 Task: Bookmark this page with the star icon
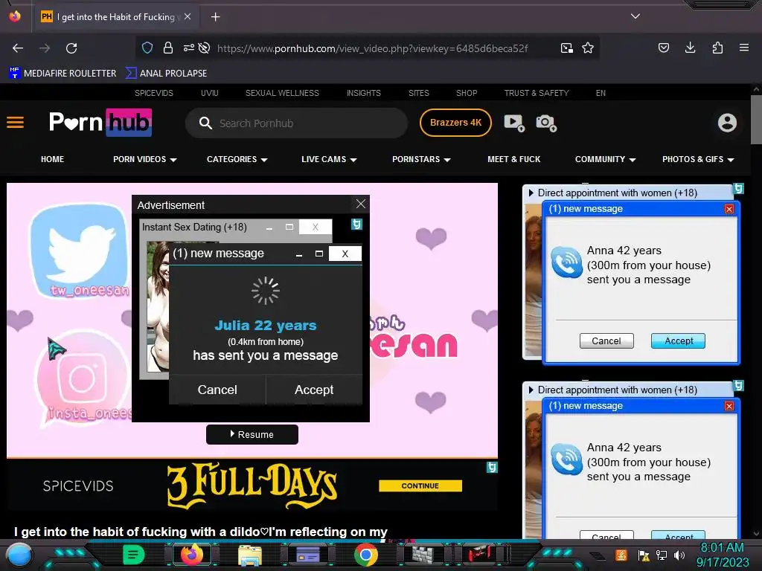[x=588, y=48]
